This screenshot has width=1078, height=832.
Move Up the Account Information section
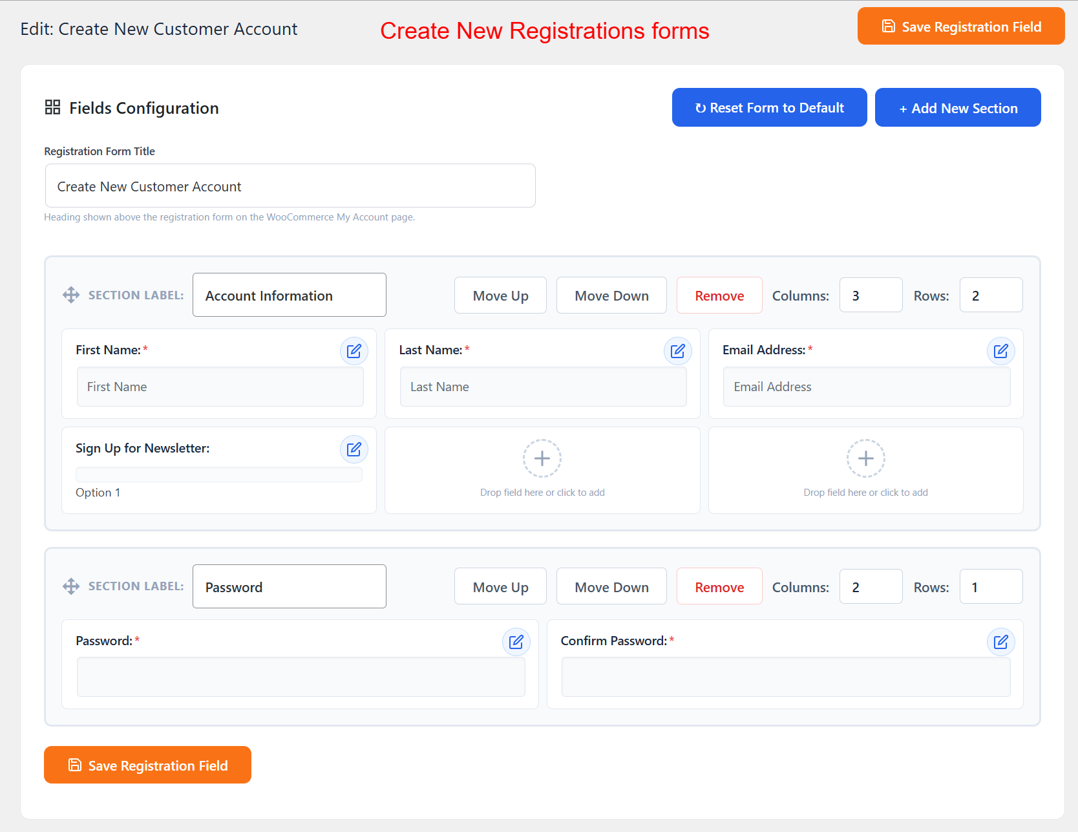pos(500,295)
